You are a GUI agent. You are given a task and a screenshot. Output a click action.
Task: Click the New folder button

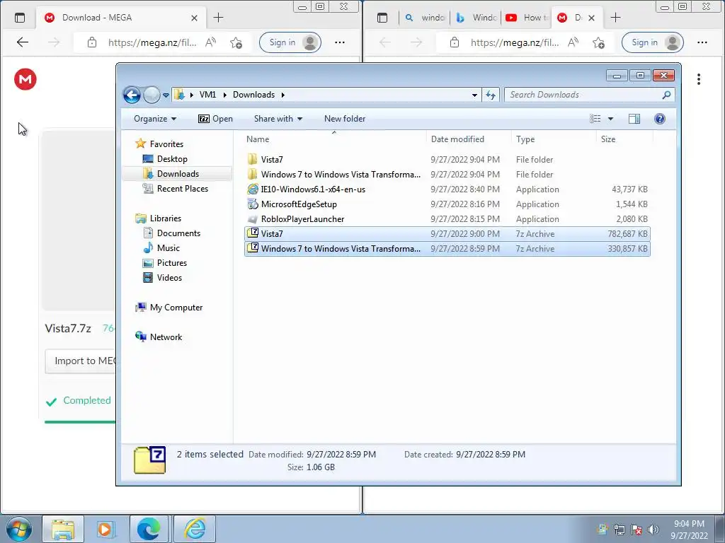[x=345, y=119]
